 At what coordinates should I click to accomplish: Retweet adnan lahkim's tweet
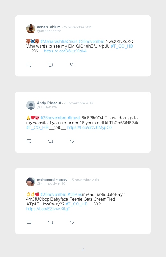pyautogui.click(x=50, y=65)
